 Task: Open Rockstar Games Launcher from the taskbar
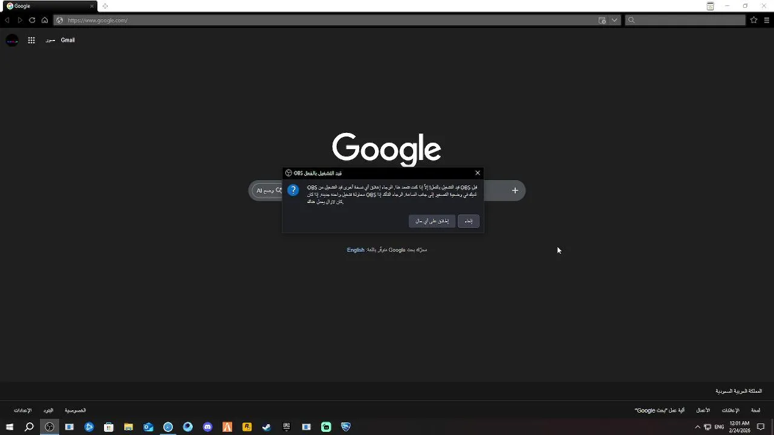[247, 427]
